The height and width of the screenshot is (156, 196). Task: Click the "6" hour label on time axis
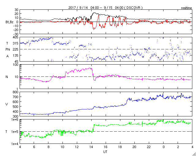tap(34, 147)
